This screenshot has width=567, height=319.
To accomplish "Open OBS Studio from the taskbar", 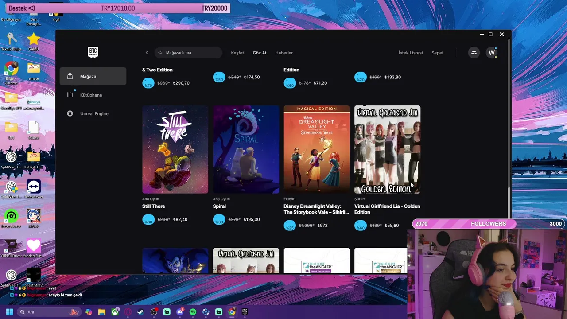I will point(154,312).
